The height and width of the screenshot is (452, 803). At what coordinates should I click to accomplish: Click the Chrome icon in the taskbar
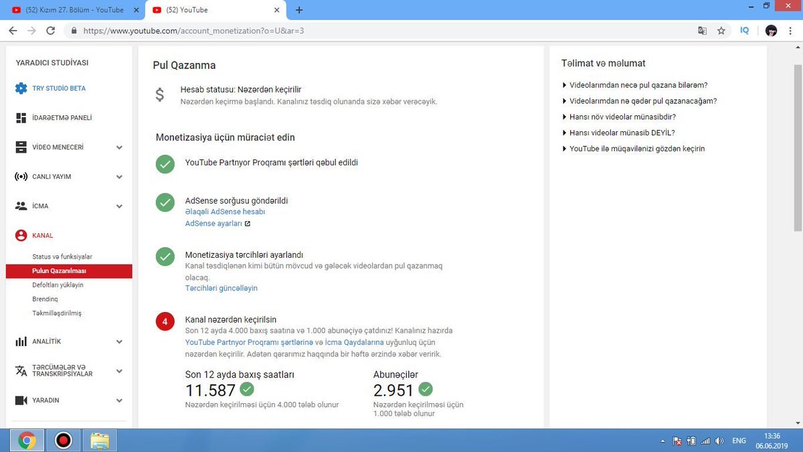pos(27,440)
